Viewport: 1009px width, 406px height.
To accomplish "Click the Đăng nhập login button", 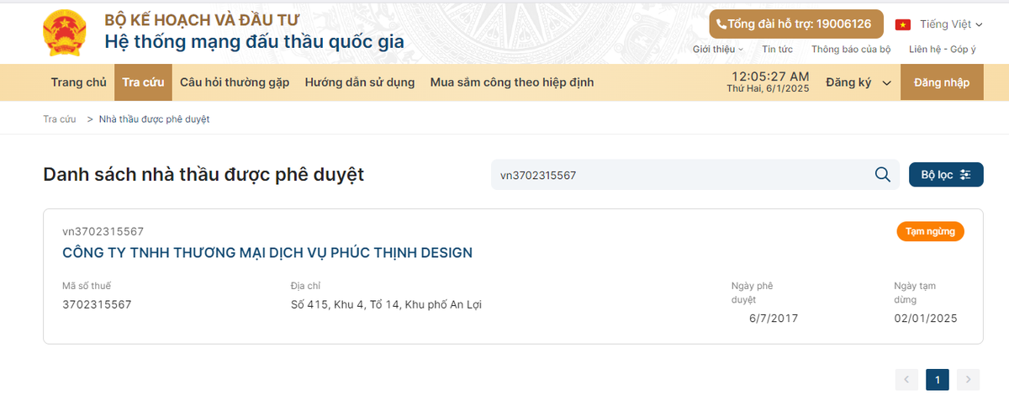I will click(x=942, y=82).
